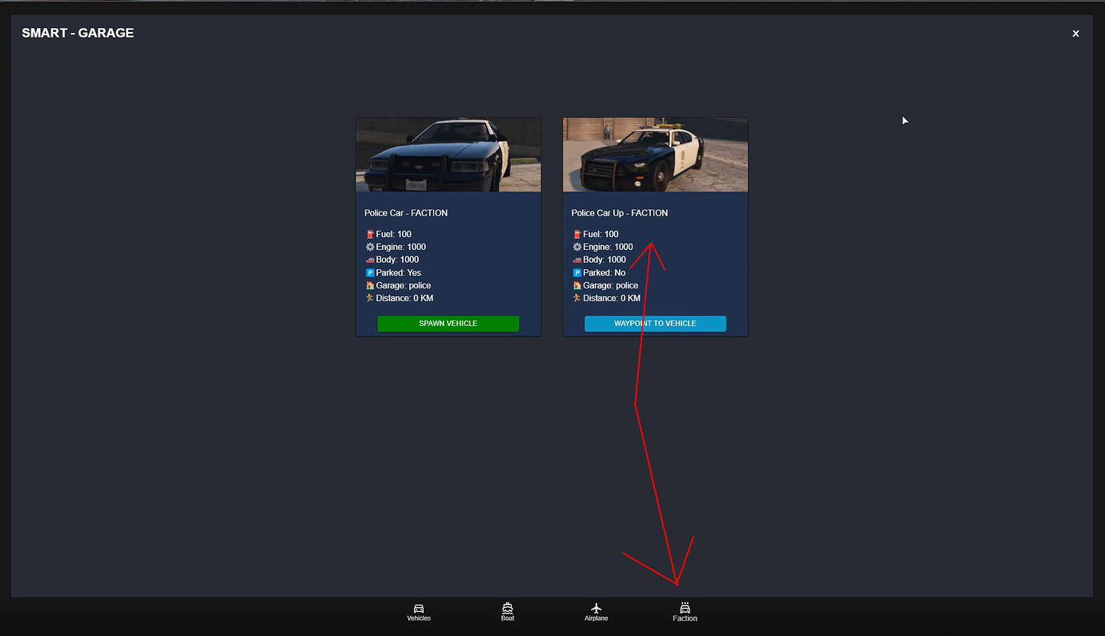Open the Police Car Up vehicle image
The width and height of the screenshot is (1105, 636).
[655, 154]
